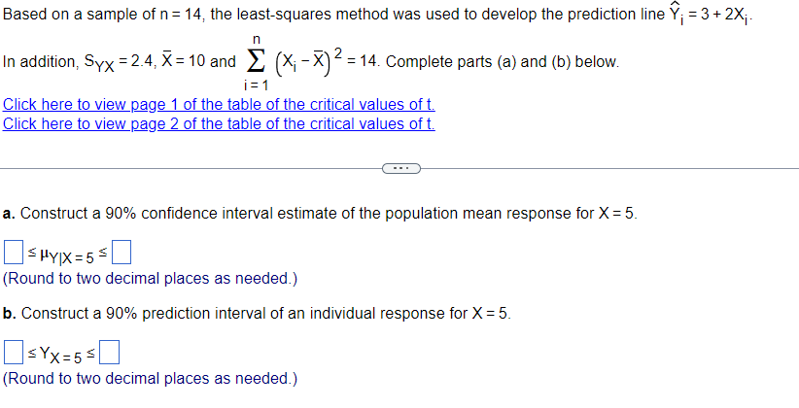Toggle the collapsed section's dotted handle
The image size is (799, 408).
coord(401,169)
